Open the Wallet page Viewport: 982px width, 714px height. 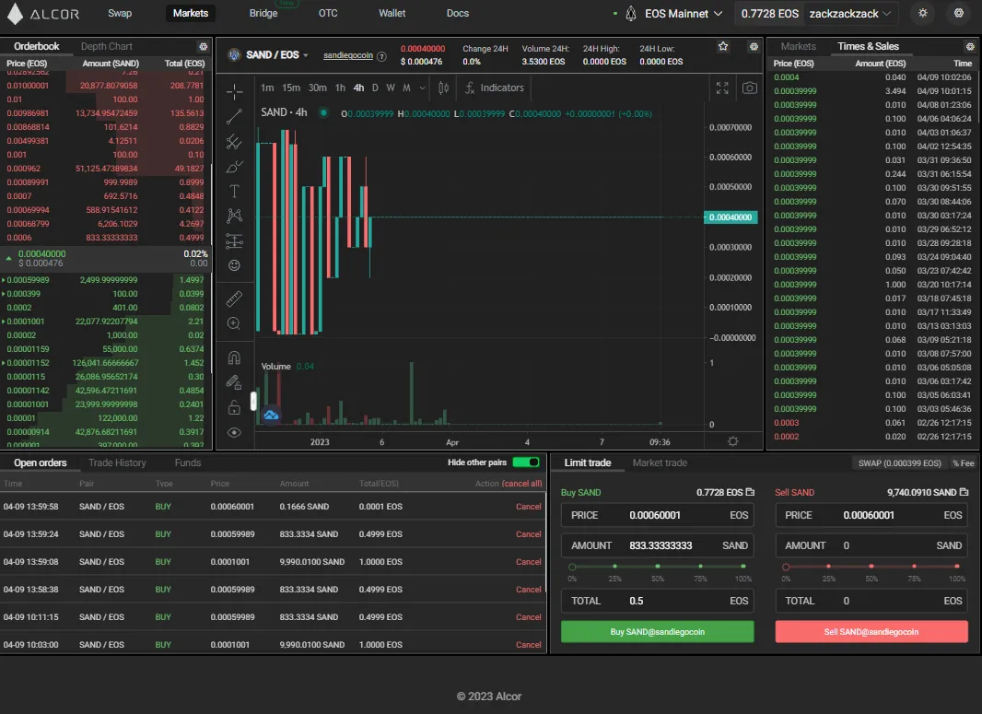(392, 13)
